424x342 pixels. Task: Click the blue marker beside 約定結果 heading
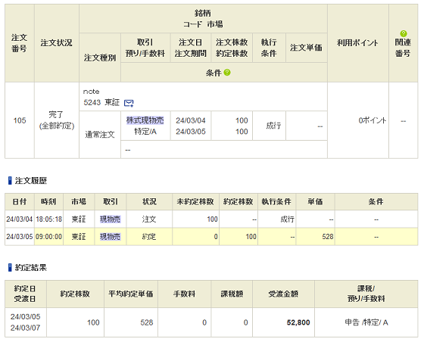pyautogui.click(x=10, y=267)
